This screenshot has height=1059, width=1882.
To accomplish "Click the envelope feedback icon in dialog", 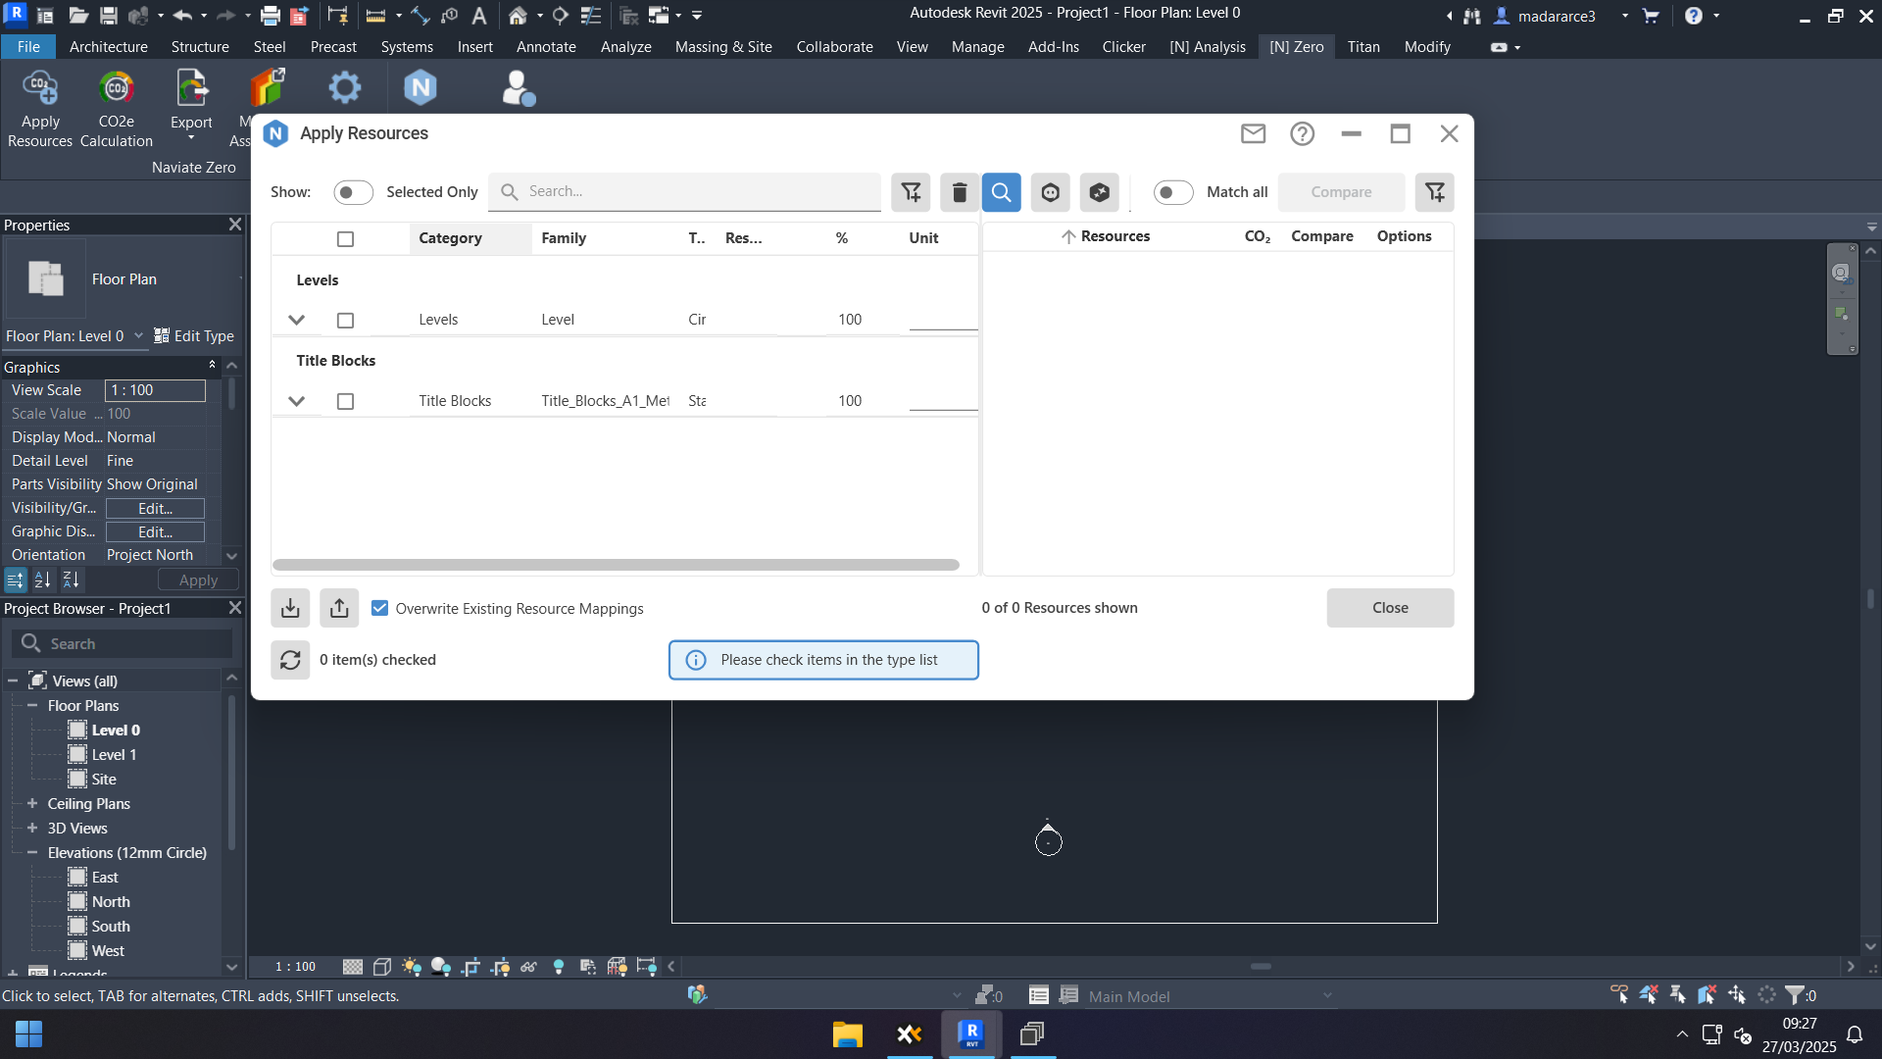I will coord(1253,133).
